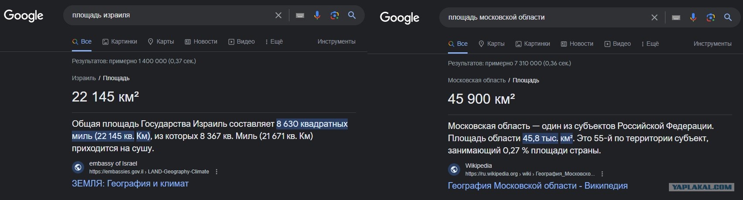
Task: Open Google Lens in left search bar
Action: tap(335, 15)
